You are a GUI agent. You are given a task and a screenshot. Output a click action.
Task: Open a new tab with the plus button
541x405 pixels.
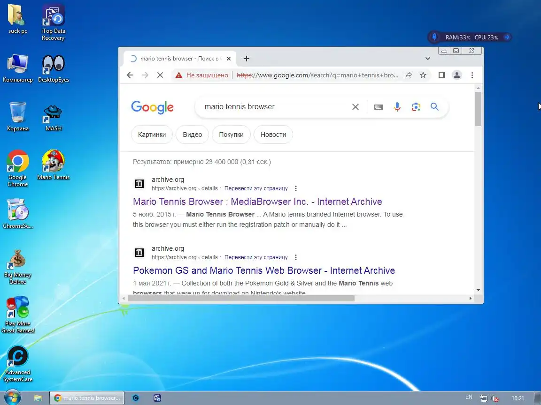pyautogui.click(x=247, y=59)
